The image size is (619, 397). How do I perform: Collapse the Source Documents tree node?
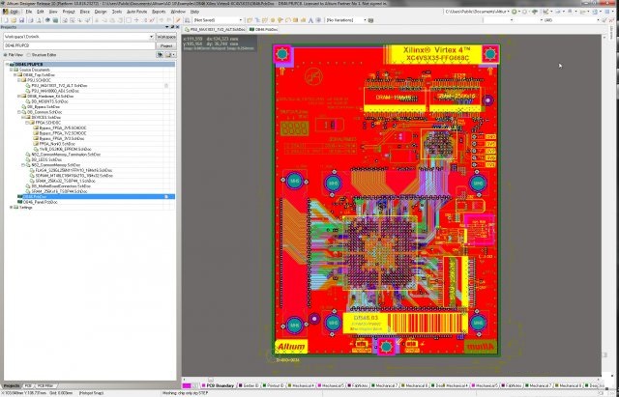coord(11,70)
